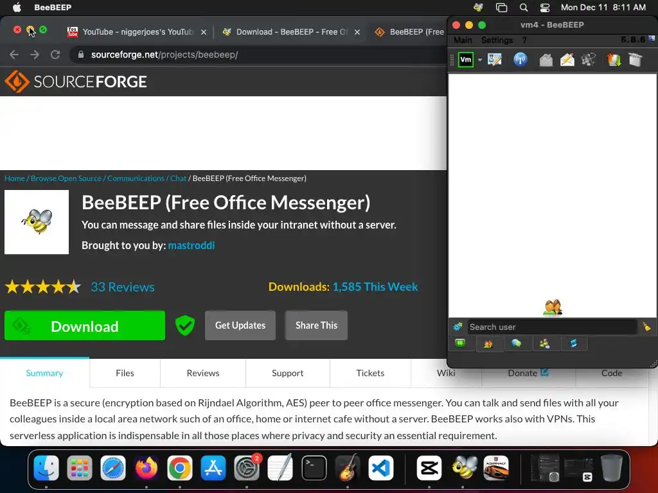
Task: Open the status dropdown arrow beside Vm avatar
Action: pos(479,60)
